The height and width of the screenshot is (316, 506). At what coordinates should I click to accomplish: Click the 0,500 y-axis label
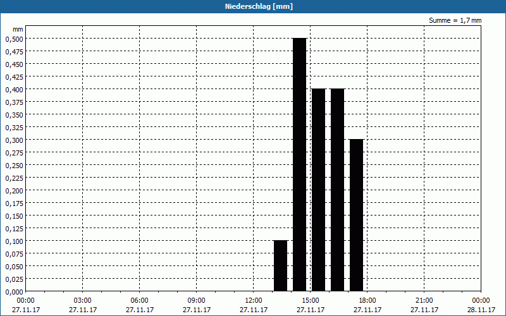pos(14,39)
